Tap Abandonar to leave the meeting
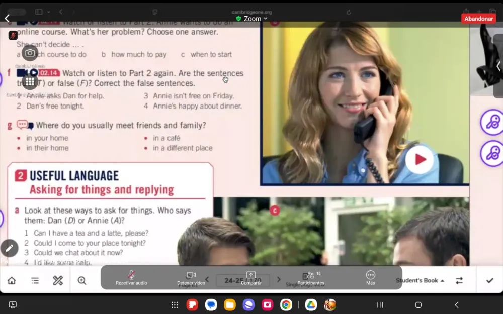Screen dimensions: 503x314 (478, 18)
